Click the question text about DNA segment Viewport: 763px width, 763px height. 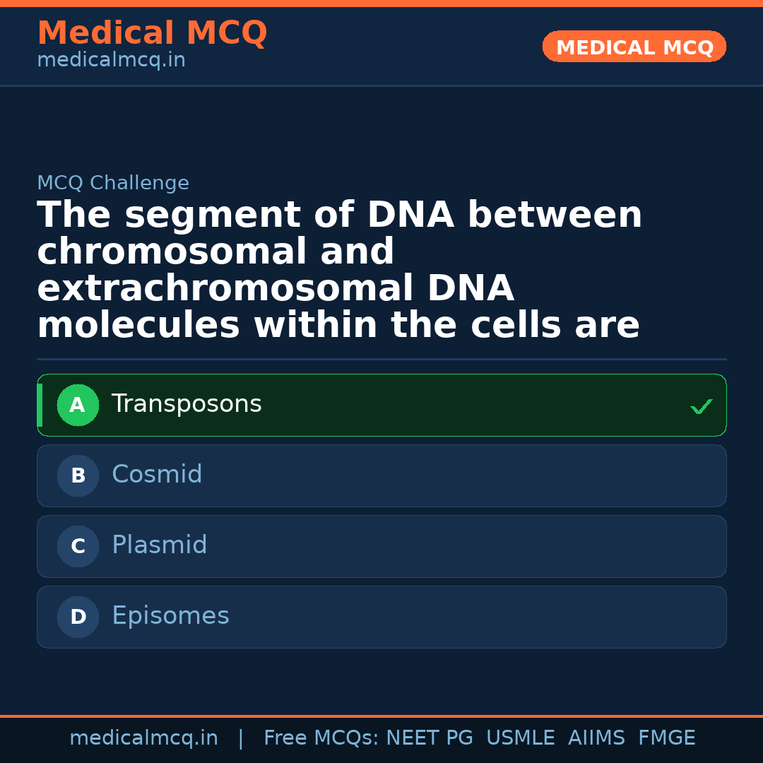(339, 270)
